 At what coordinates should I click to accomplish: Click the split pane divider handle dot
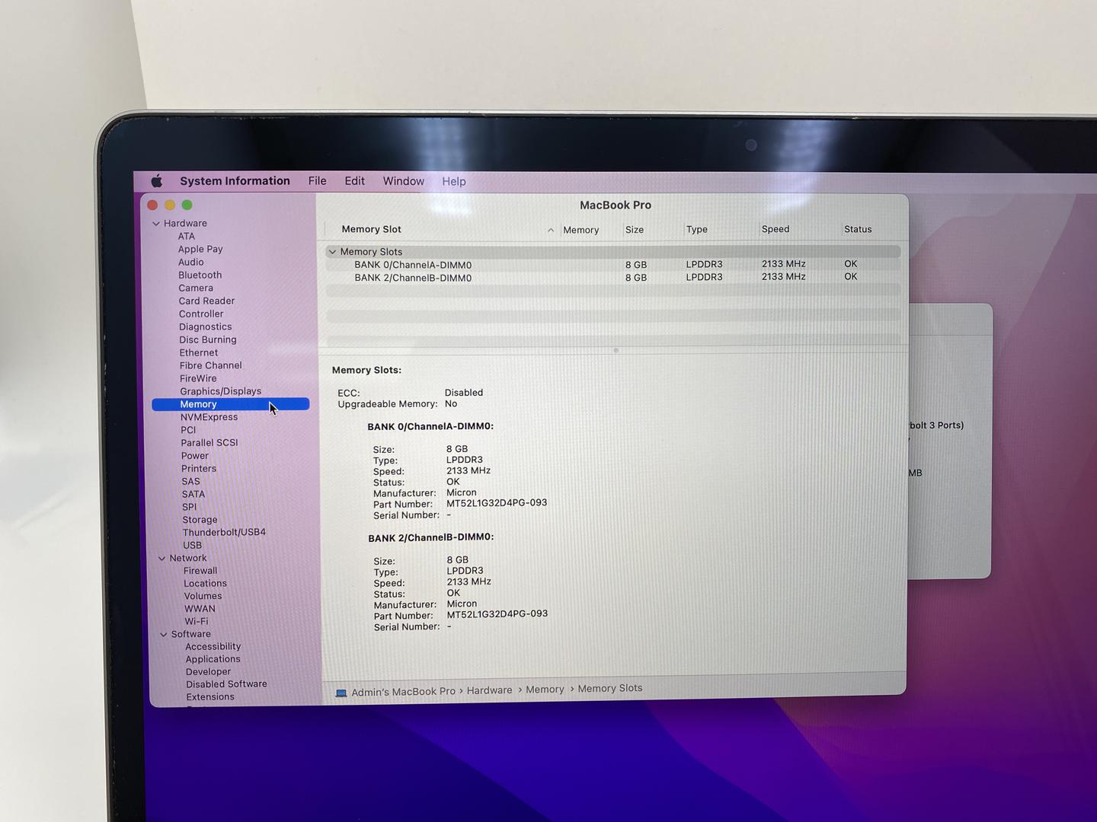click(x=616, y=351)
